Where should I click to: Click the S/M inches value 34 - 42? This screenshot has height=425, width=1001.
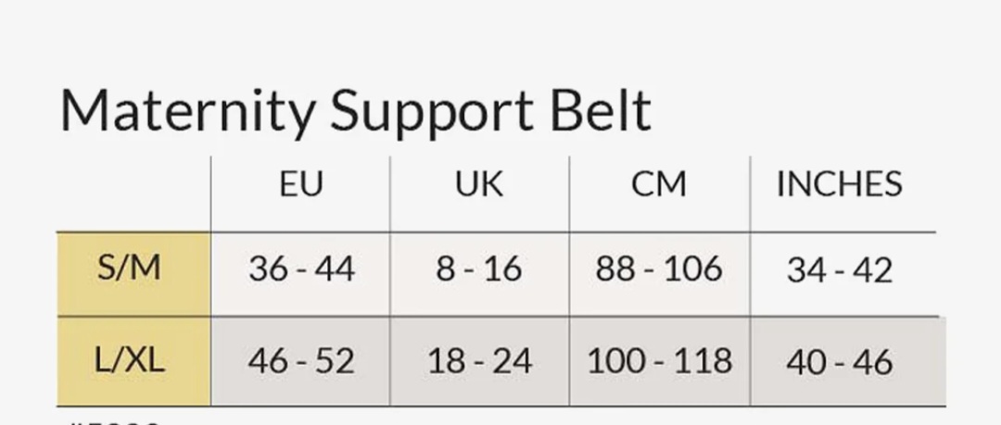pos(840,270)
